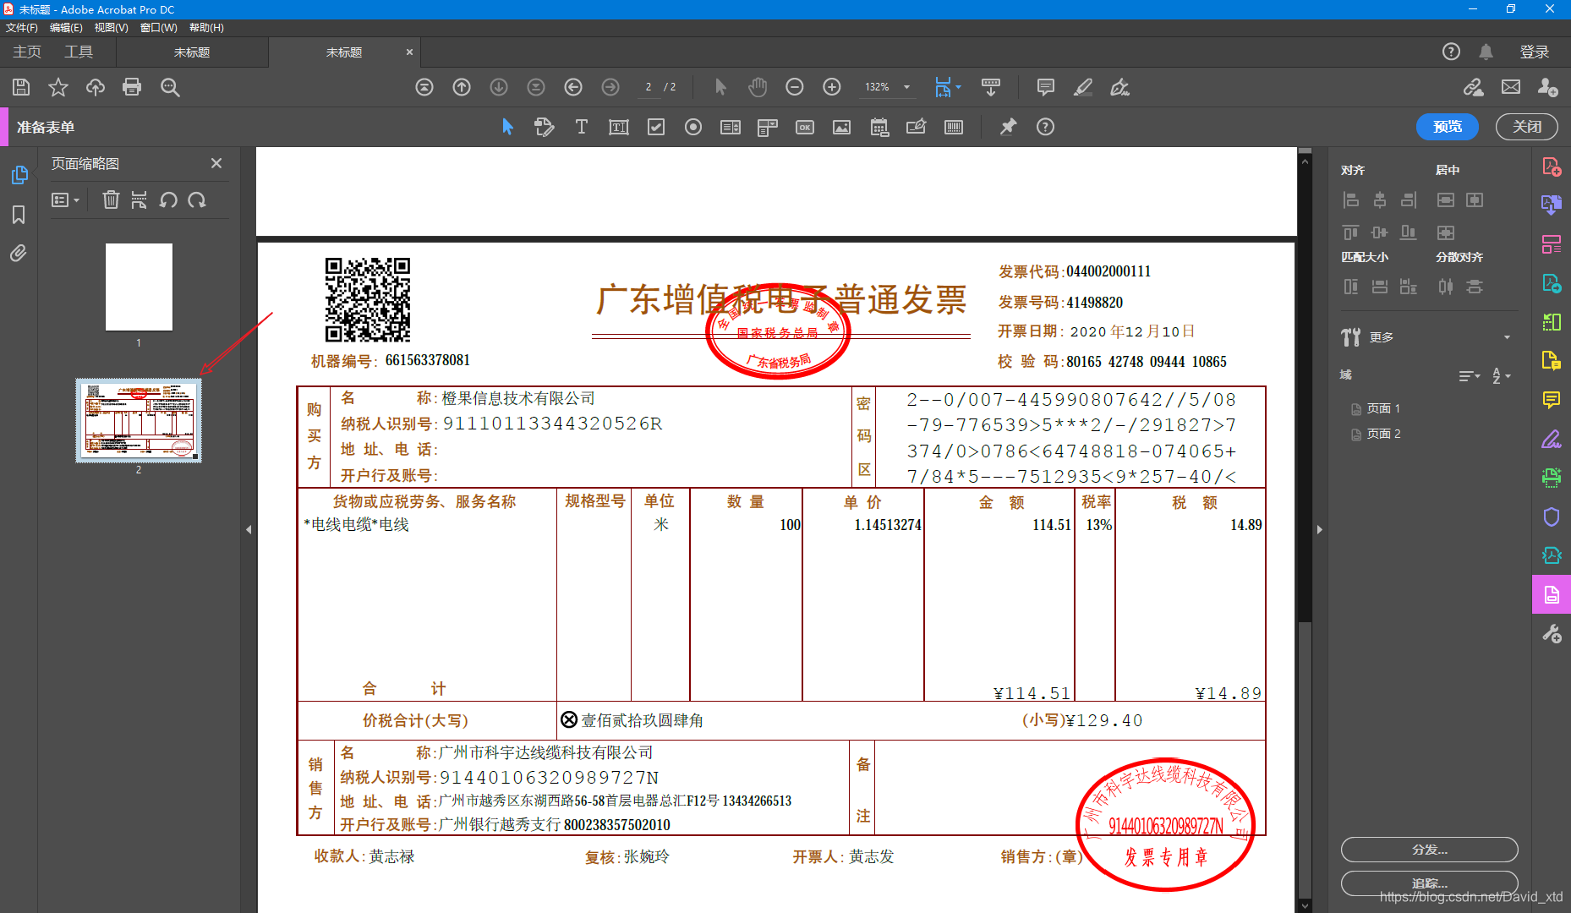Image resolution: width=1571 pixels, height=913 pixels.
Task: Select the Radio Button field tool
Action: [x=693, y=127]
